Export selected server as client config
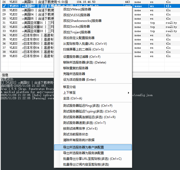 [83, 147]
